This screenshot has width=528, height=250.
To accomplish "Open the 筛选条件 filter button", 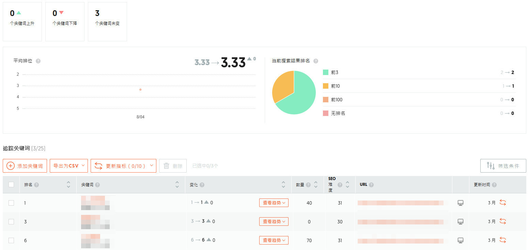I will pyautogui.click(x=503, y=166).
